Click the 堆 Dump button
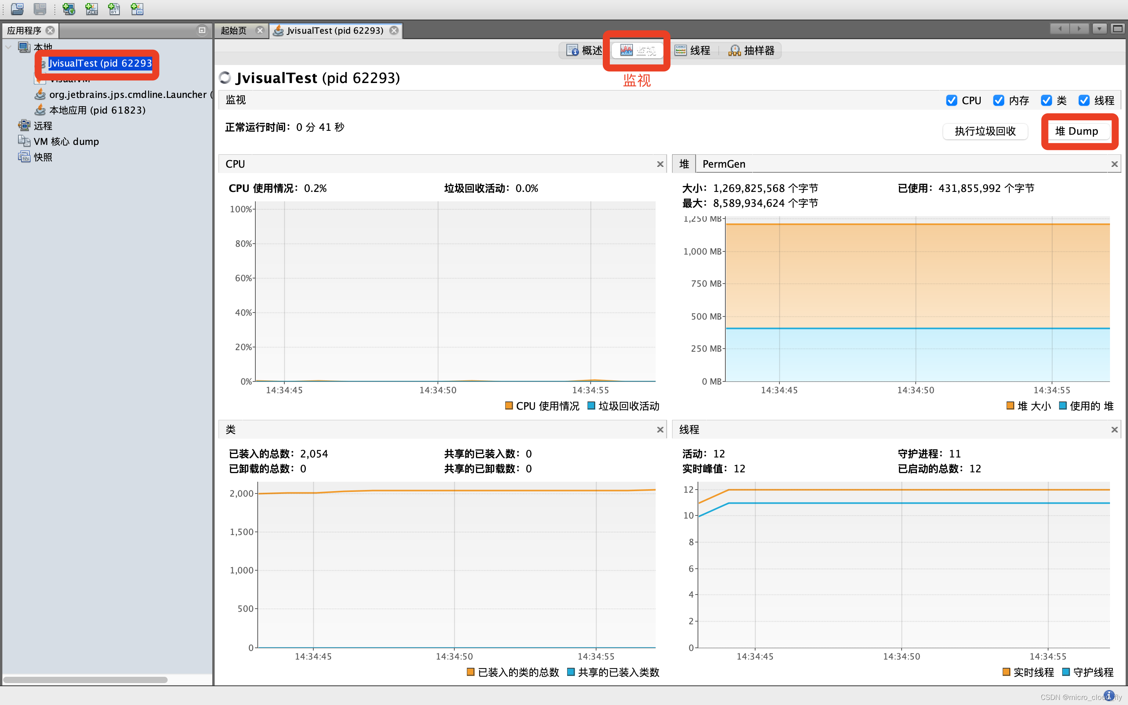 1077,131
